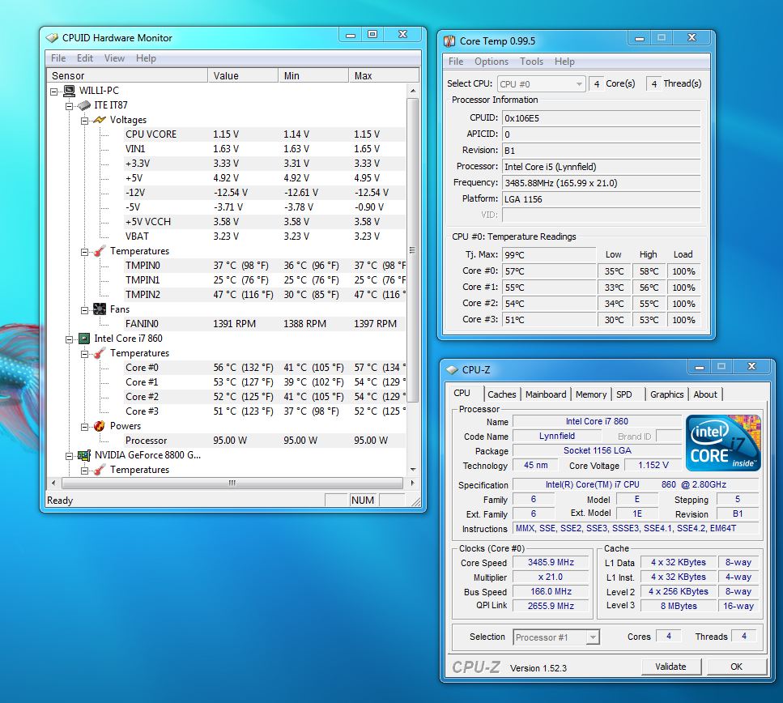Click the scroll down arrow in Hardware Monitor
This screenshot has width=783, height=703.
pos(413,470)
